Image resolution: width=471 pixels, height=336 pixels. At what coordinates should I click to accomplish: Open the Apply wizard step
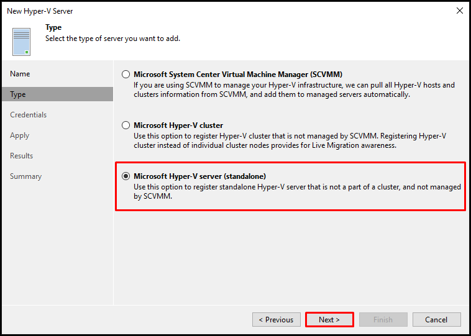(19, 135)
